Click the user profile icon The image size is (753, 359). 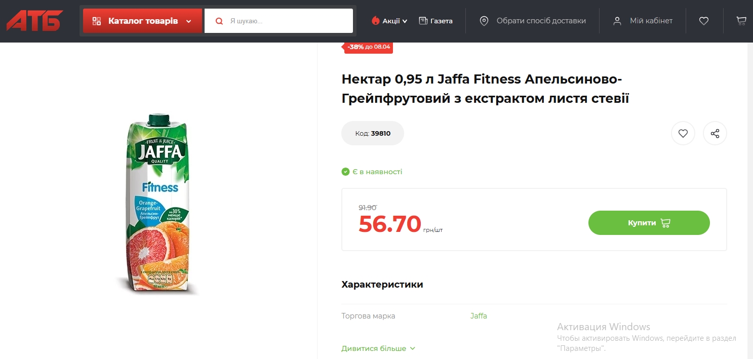coord(617,21)
